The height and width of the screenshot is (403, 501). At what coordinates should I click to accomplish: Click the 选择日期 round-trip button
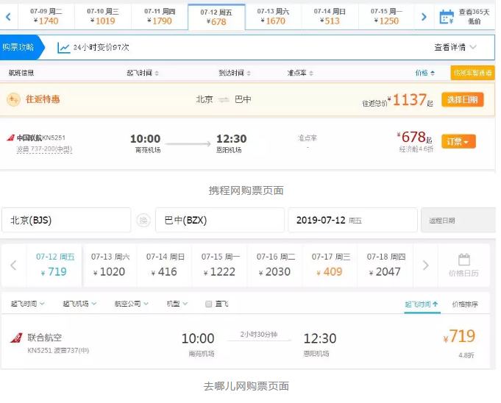coord(462,99)
